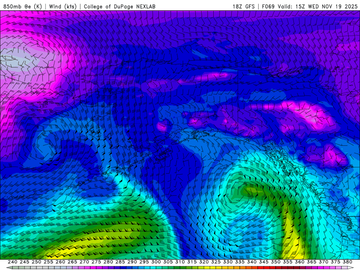Click the '18Z GFS' model run label

tap(243, 6)
